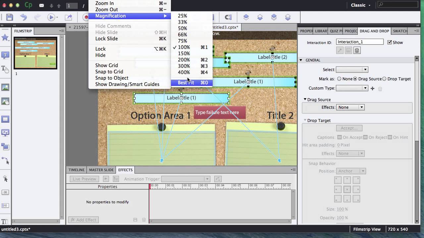This screenshot has height=238, width=424.
Task: Open the Filmstrip panel options menu
Action: click(62, 31)
